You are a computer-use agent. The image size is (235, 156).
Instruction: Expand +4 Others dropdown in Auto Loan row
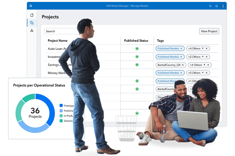pyautogui.click(x=203, y=48)
